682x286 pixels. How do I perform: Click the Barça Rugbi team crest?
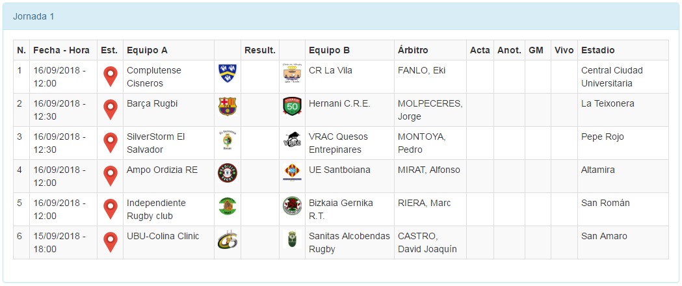(228, 106)
